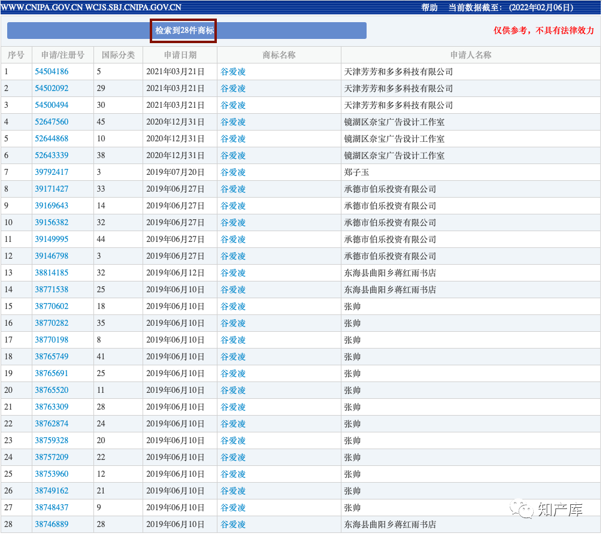Open registration number 54502092
This screenshot has height=536, width=602.
[x=52, y=89]
